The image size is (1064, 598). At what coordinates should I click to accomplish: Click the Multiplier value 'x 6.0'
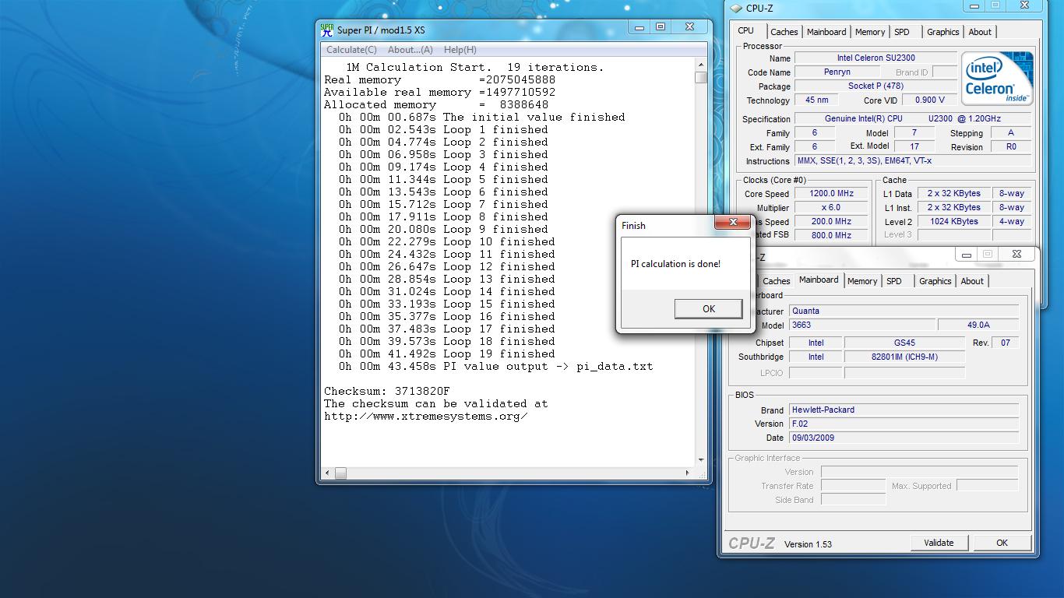831,207
